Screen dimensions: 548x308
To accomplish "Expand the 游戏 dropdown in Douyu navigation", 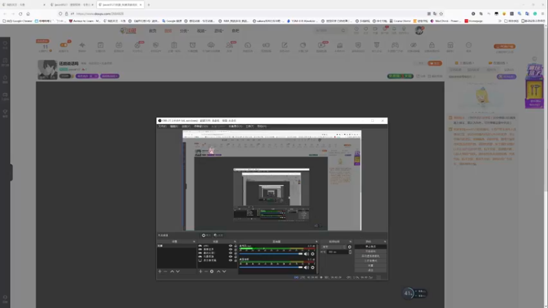I will (x=219, y=31).
